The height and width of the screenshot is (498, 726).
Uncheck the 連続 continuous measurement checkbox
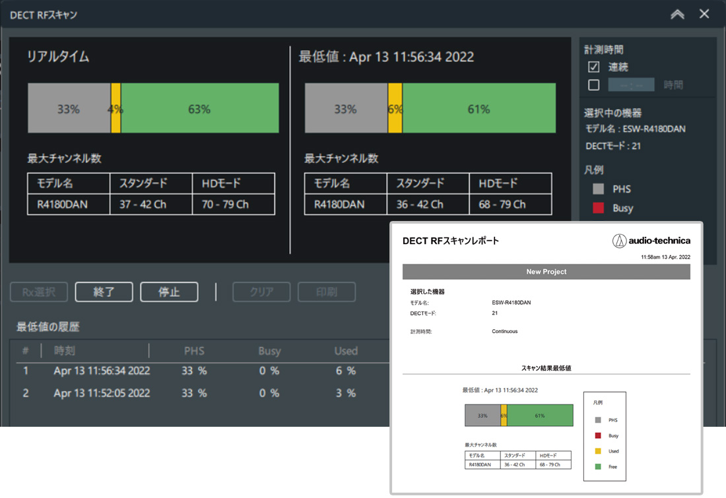pos(593,67)
